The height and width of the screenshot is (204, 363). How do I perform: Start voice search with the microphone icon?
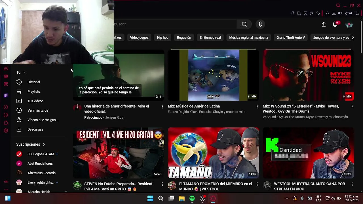point(260,24)
